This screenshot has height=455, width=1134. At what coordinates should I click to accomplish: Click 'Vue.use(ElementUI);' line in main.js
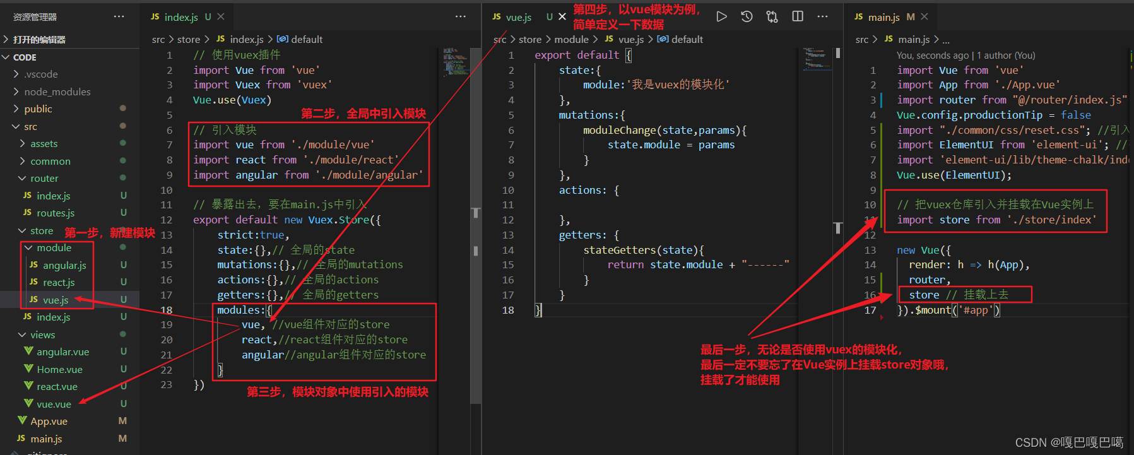954,175
